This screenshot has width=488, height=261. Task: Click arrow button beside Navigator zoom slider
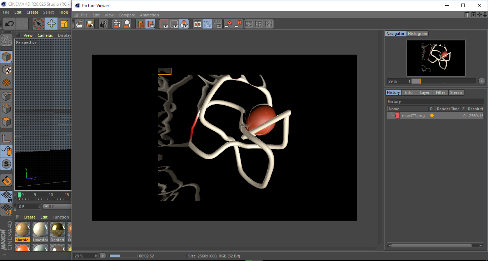click(x=482, y=81)
